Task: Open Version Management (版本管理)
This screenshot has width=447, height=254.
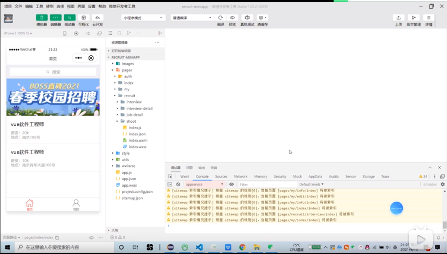Action: 414,18
